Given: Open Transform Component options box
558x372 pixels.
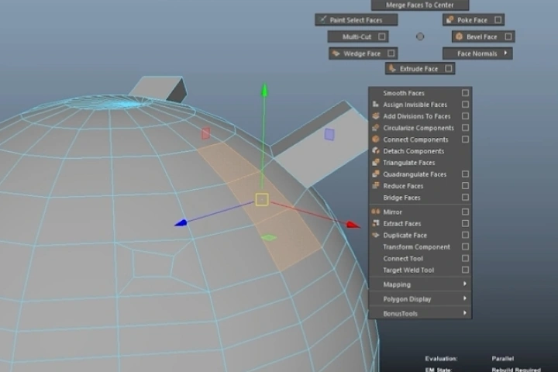Looking at the screenshot, I should click(x=465, y=246).
